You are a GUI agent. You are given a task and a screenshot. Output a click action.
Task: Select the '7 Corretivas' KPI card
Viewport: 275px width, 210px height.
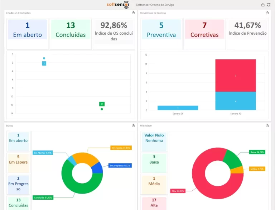(x=204, y=30)
